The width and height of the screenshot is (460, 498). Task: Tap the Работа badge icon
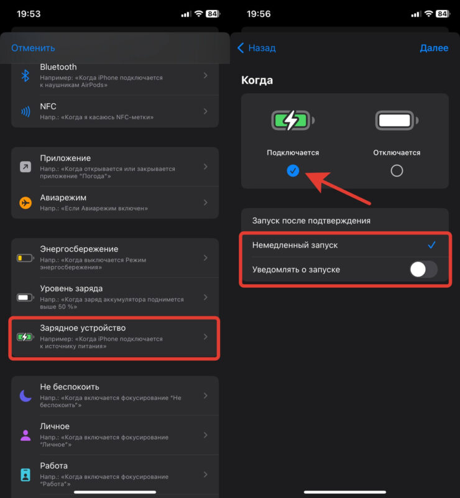(25, 474)
